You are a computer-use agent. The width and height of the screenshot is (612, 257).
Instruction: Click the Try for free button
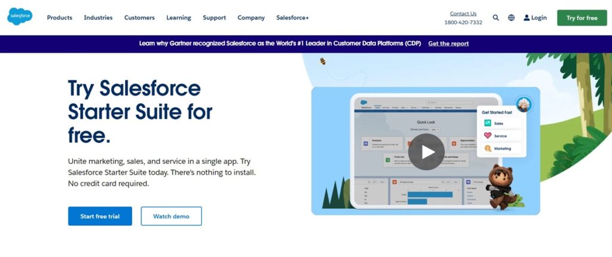click(582, 18)
